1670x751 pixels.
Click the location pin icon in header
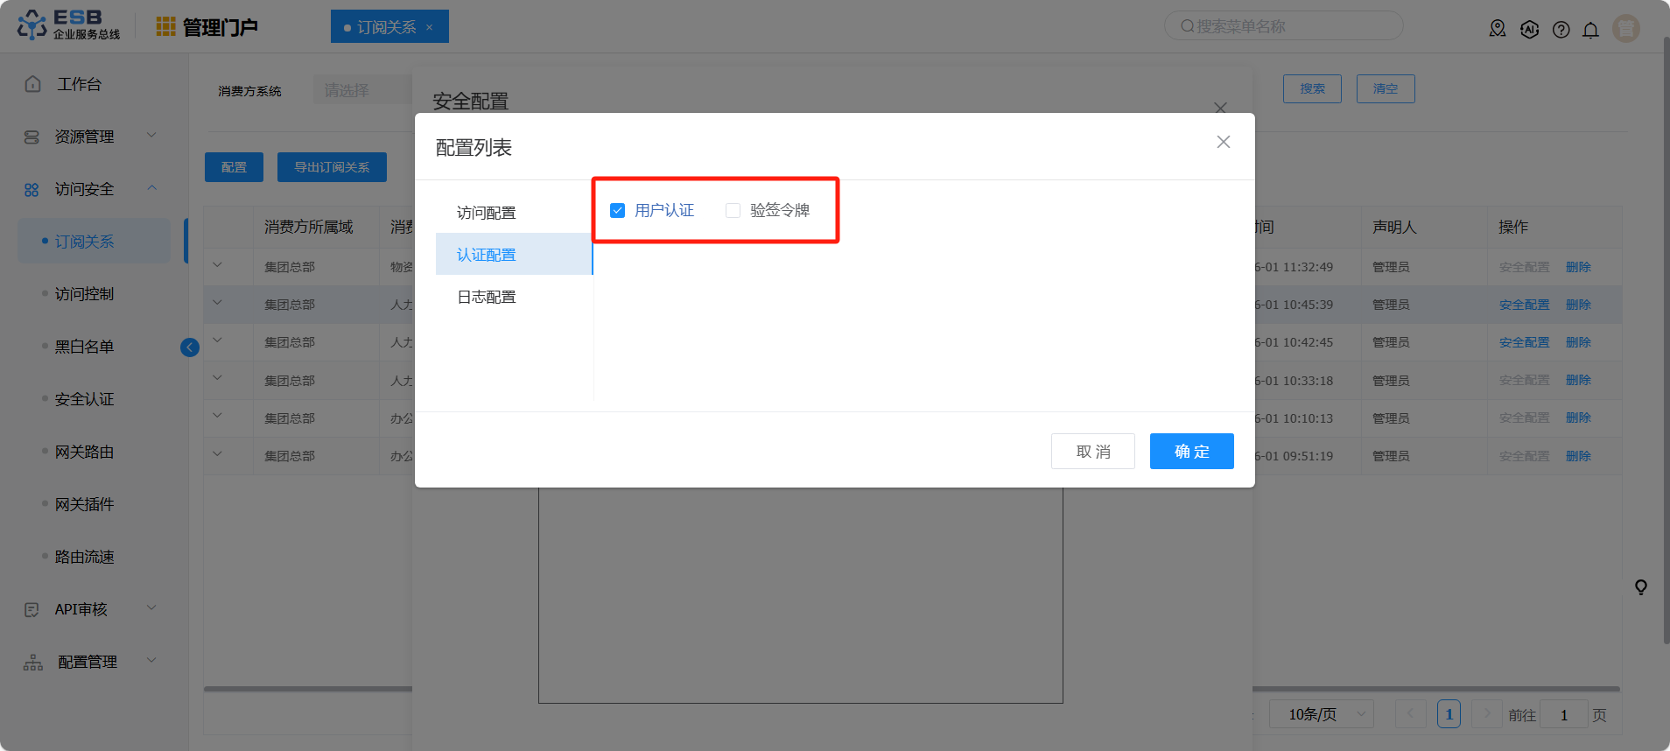(1498, 29)
